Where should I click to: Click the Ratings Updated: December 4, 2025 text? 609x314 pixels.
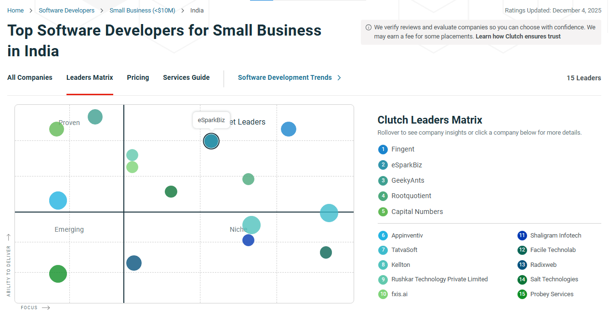coord(553,11)
